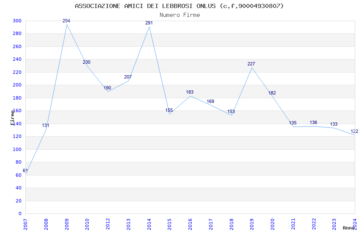Click y-axis tick label 240
The width and height of the screenshot is (359, 232).
(x=17, y=59)
